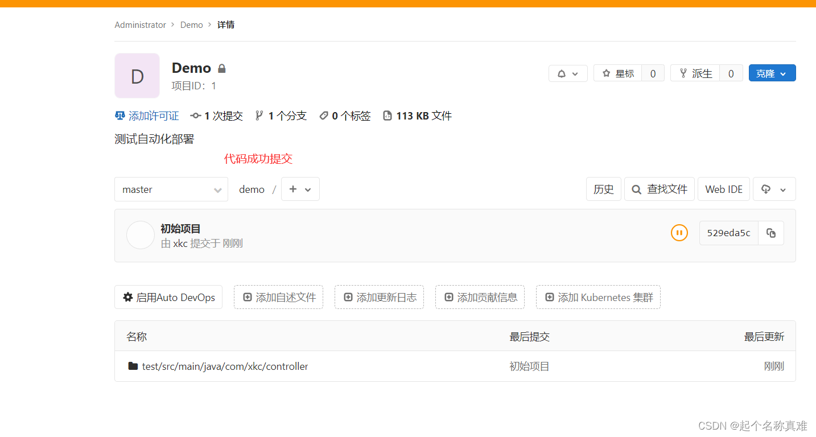Click the Demo project avatar D
The image size is (816, 437).
(x=137, y=76)
